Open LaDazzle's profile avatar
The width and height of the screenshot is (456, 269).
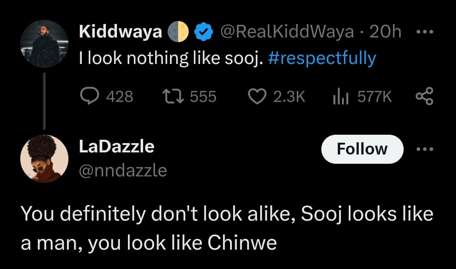[x=44, y=158]
